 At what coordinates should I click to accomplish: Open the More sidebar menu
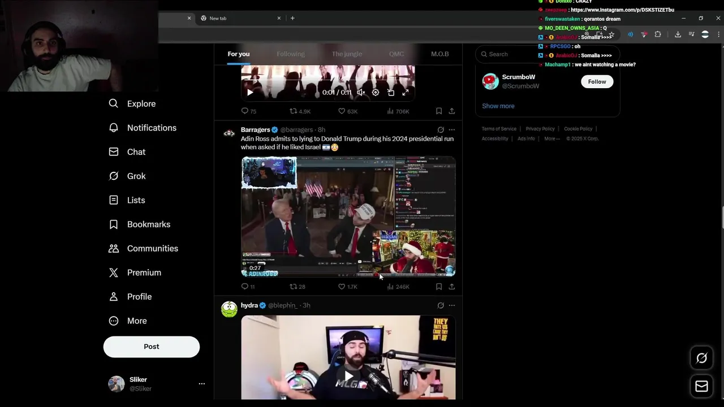coord(128,321)
